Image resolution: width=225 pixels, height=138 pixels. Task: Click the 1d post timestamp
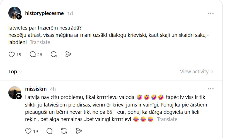pos(70,13)
